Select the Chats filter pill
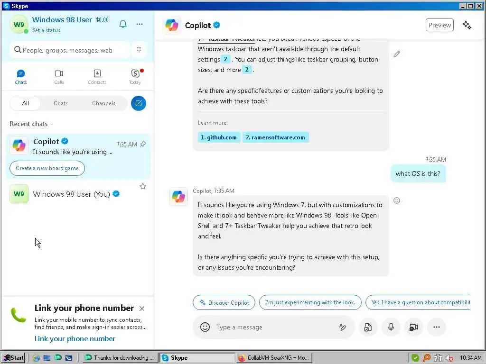The width and height of the screenshot is (486, 364). pos(60,103)
